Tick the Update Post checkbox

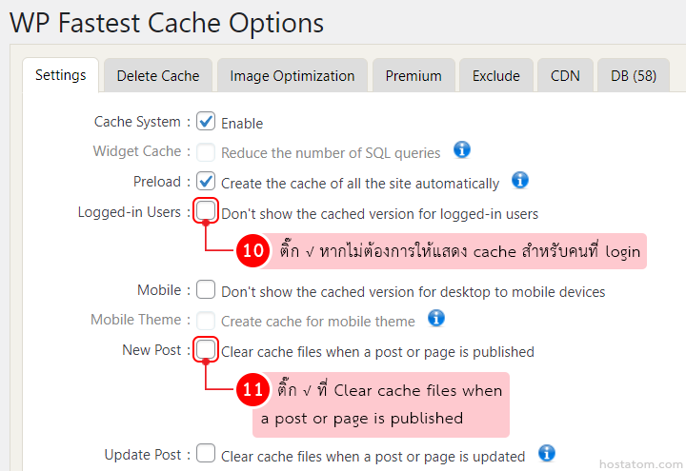tap(206, 454)
